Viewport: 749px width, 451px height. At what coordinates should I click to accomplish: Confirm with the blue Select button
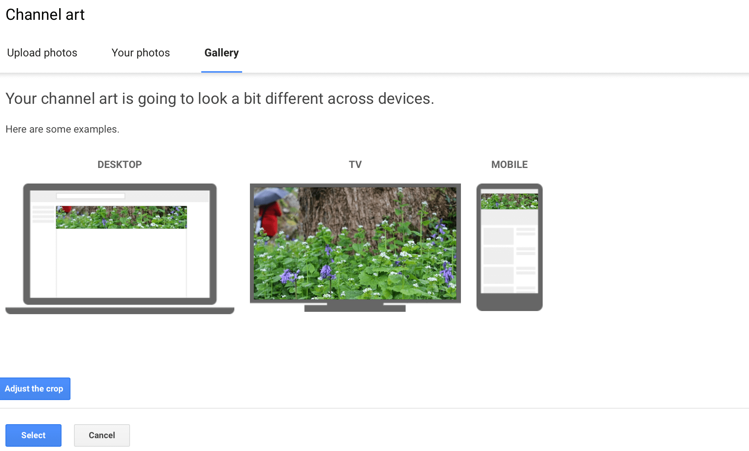(x=33, y=435)
